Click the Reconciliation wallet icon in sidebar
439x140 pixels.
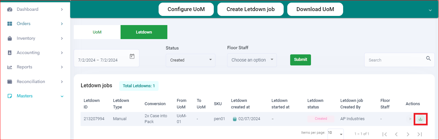coord(10,81)
